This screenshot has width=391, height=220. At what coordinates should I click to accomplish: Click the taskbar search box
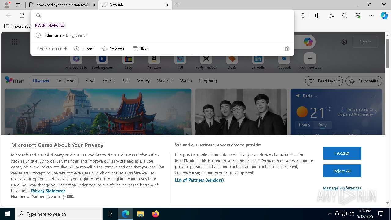[59, 214]
